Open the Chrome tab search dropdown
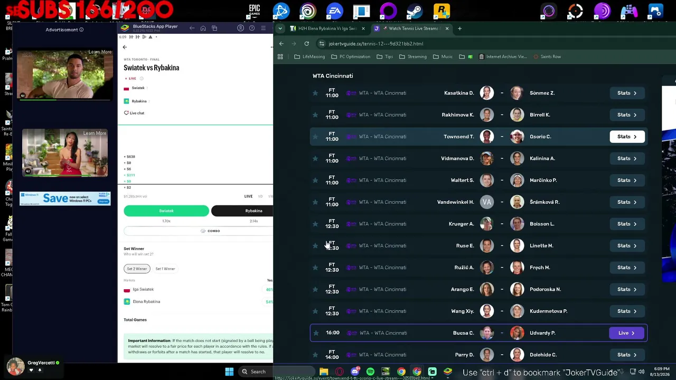Image resolution: width=676 pixels, height=380 pixels. coord(280,28)
